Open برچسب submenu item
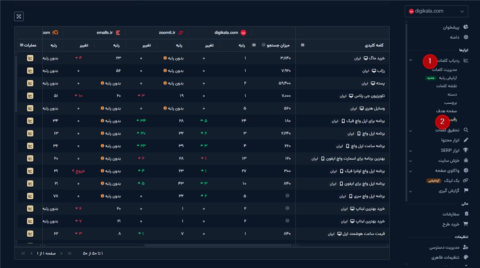 tap(451, 103)
